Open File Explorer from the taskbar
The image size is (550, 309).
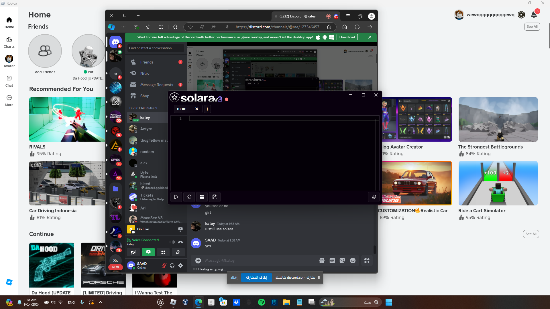pos(287,302)
